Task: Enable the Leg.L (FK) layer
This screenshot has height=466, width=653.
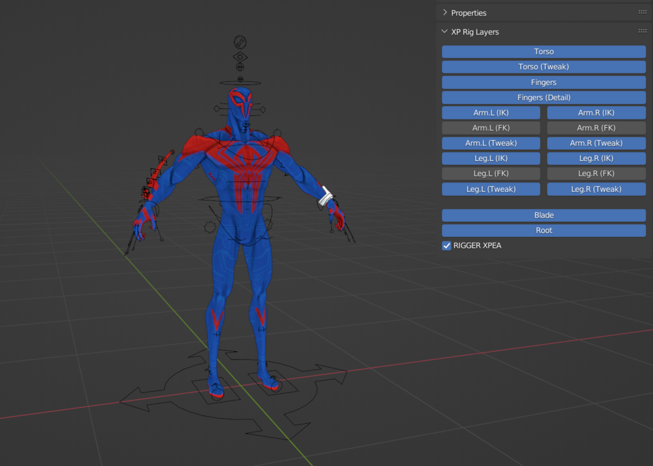Action: tap(491, 173)
